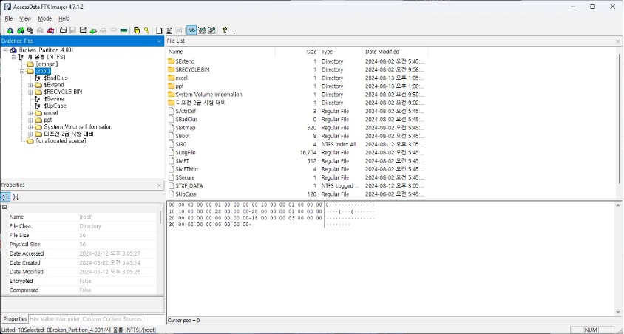Click the Export Directory Listing icon
The width and height of the screenshot is (624, 334).
point(179,30)
